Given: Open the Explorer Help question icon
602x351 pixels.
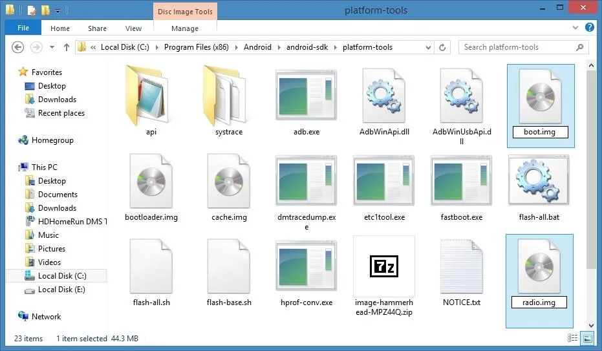Looking at the screenshot, I should (x=589, y=27).
